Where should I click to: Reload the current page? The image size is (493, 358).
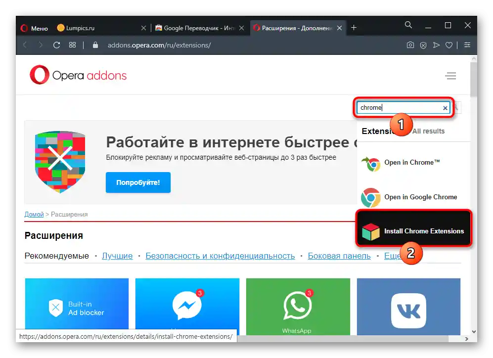pos(56,45)
